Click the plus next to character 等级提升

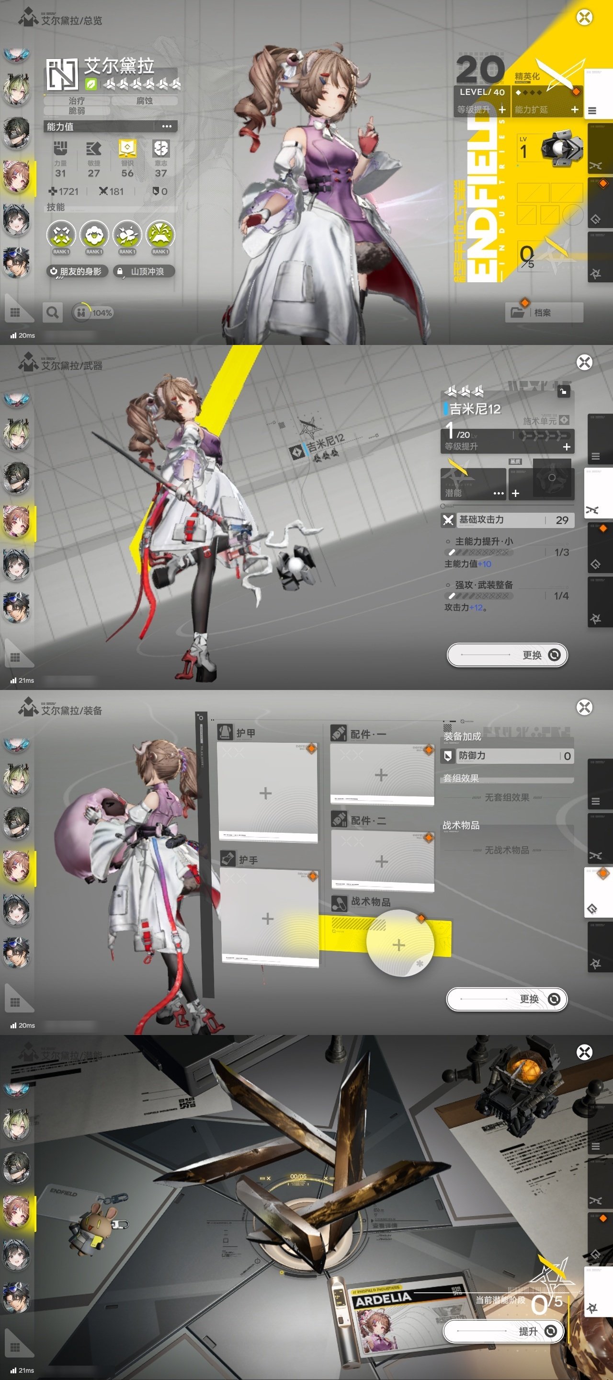[502, 109]
